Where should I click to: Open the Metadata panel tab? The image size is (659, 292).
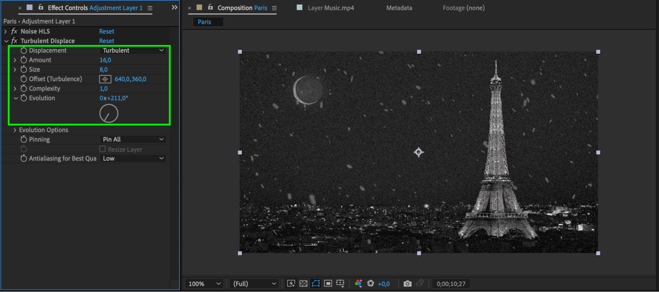click(x=399, y=8)
